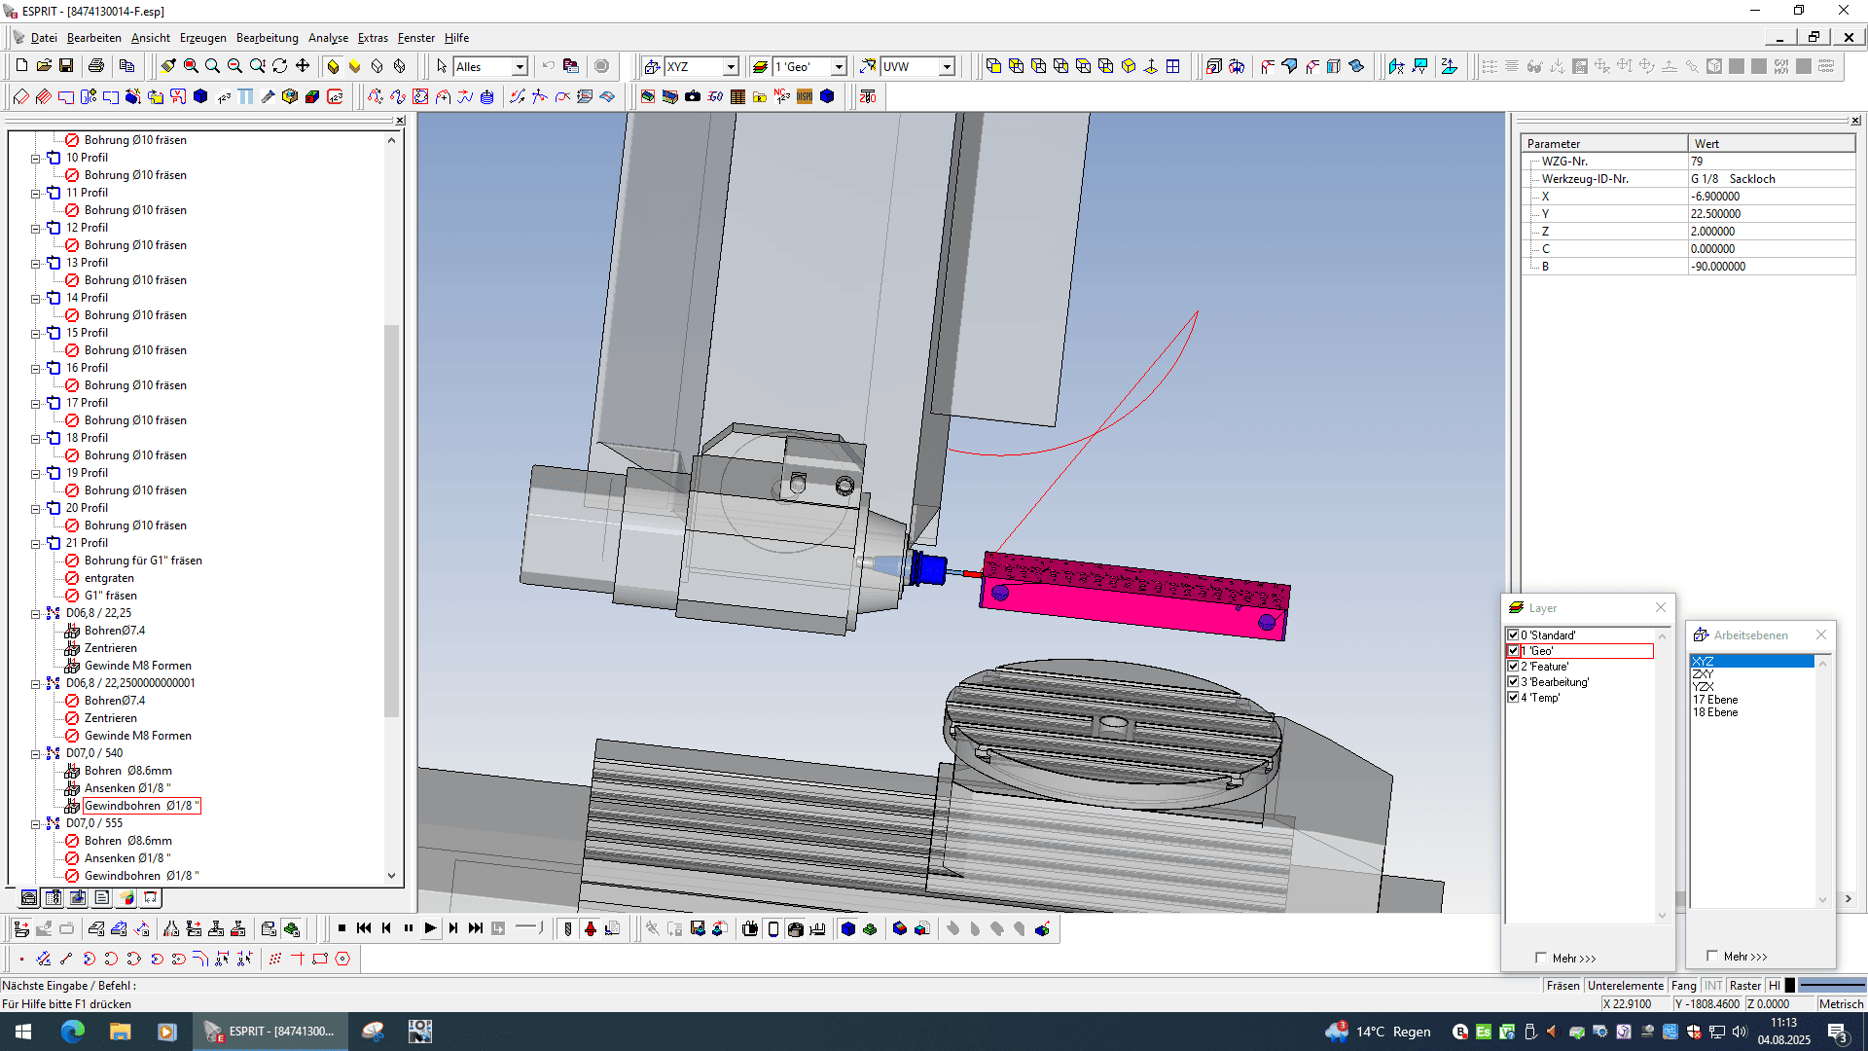The height and width of the screenshot is (1051, 1868).
Task: Click the Raster status bar button
Action: (x=1744, y=986)
